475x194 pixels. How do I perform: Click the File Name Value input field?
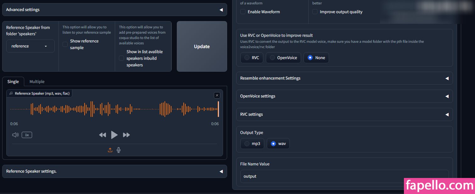coord(344,176)
